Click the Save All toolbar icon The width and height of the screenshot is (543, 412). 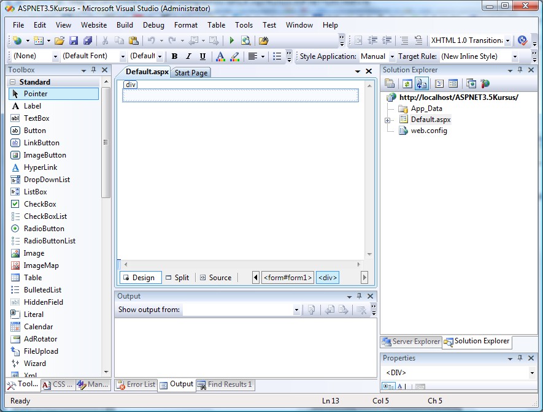(x=88, y=40)
